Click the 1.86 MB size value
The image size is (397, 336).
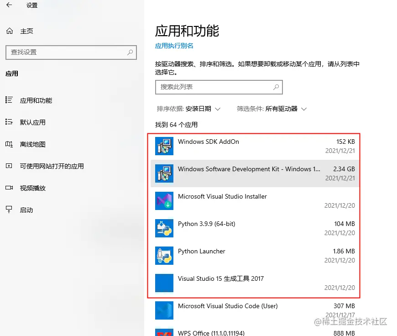click(344, 251)
